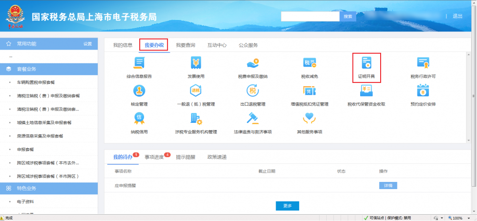Viewport: 477px width, 221px height.
Task: Expand the 常用功能 sidebar header
Action: click(49, 44)
